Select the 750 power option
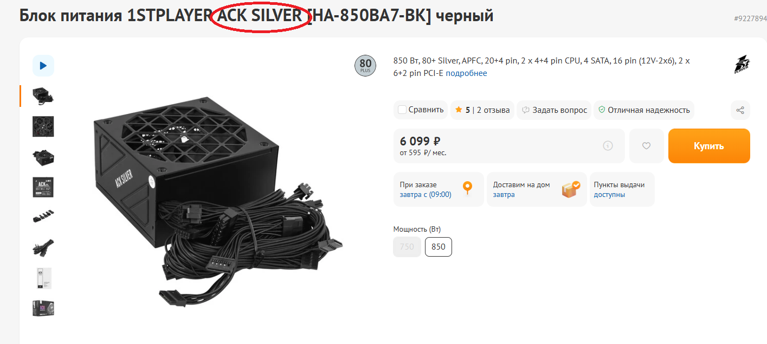The height and width of the screenshot is (344, 767). pos(407,247)
